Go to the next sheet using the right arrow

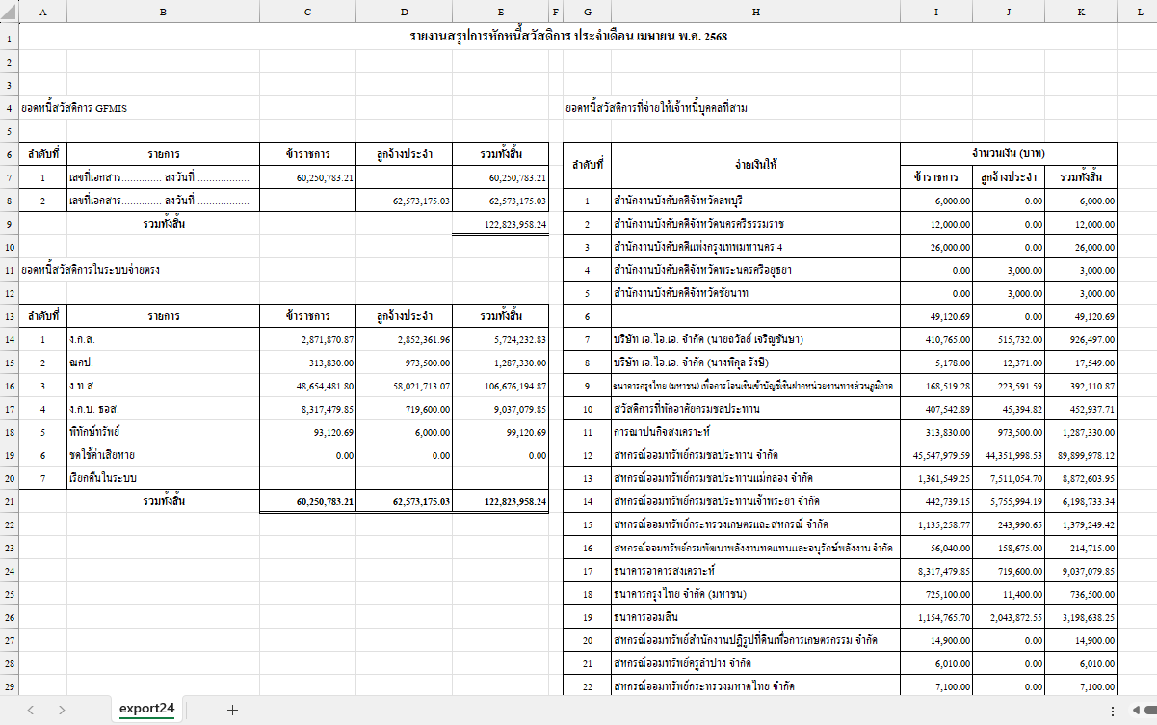(x=62, y=710)
